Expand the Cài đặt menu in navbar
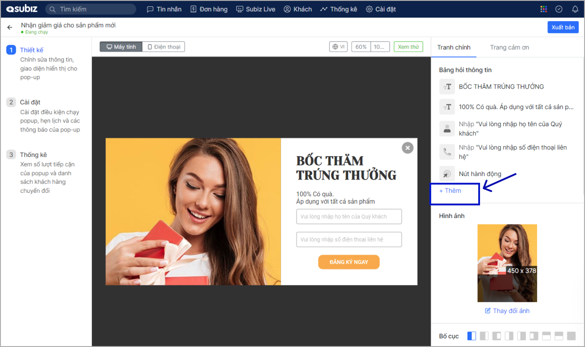The height and width of the screenshot is (347, 585). pos(380,9)
